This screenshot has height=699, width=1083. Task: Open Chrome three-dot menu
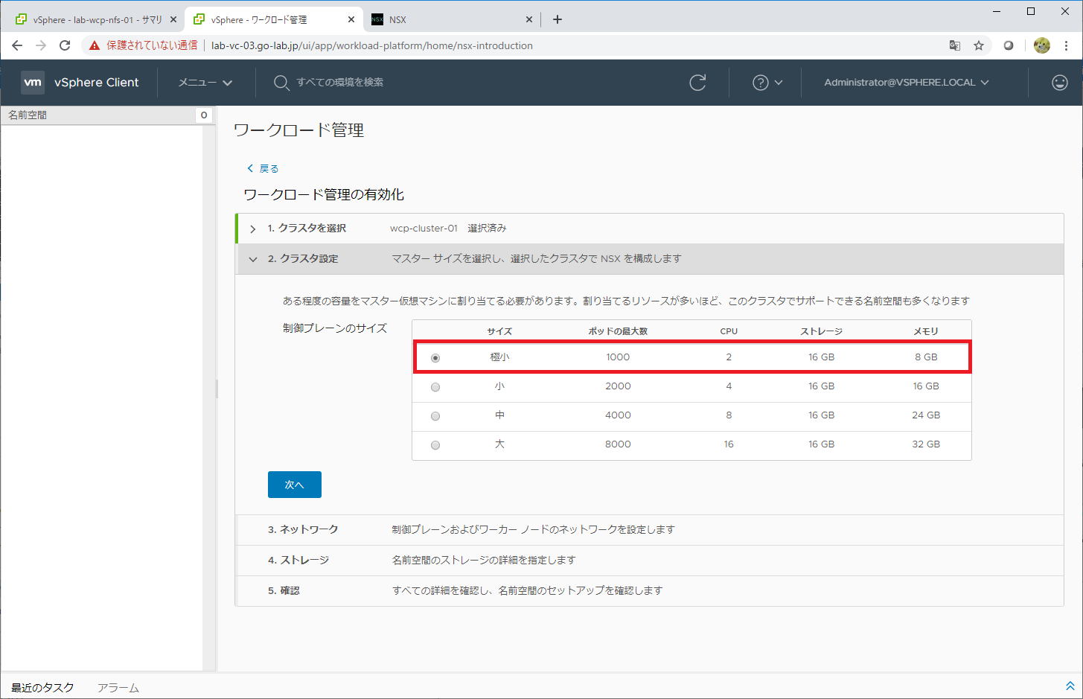[1067, 45]
